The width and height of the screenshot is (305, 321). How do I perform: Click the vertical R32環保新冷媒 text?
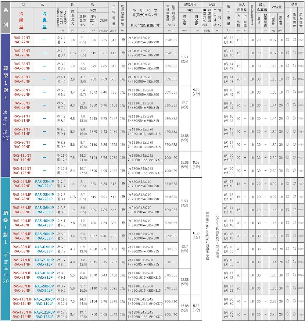click(x=207, y=236)
